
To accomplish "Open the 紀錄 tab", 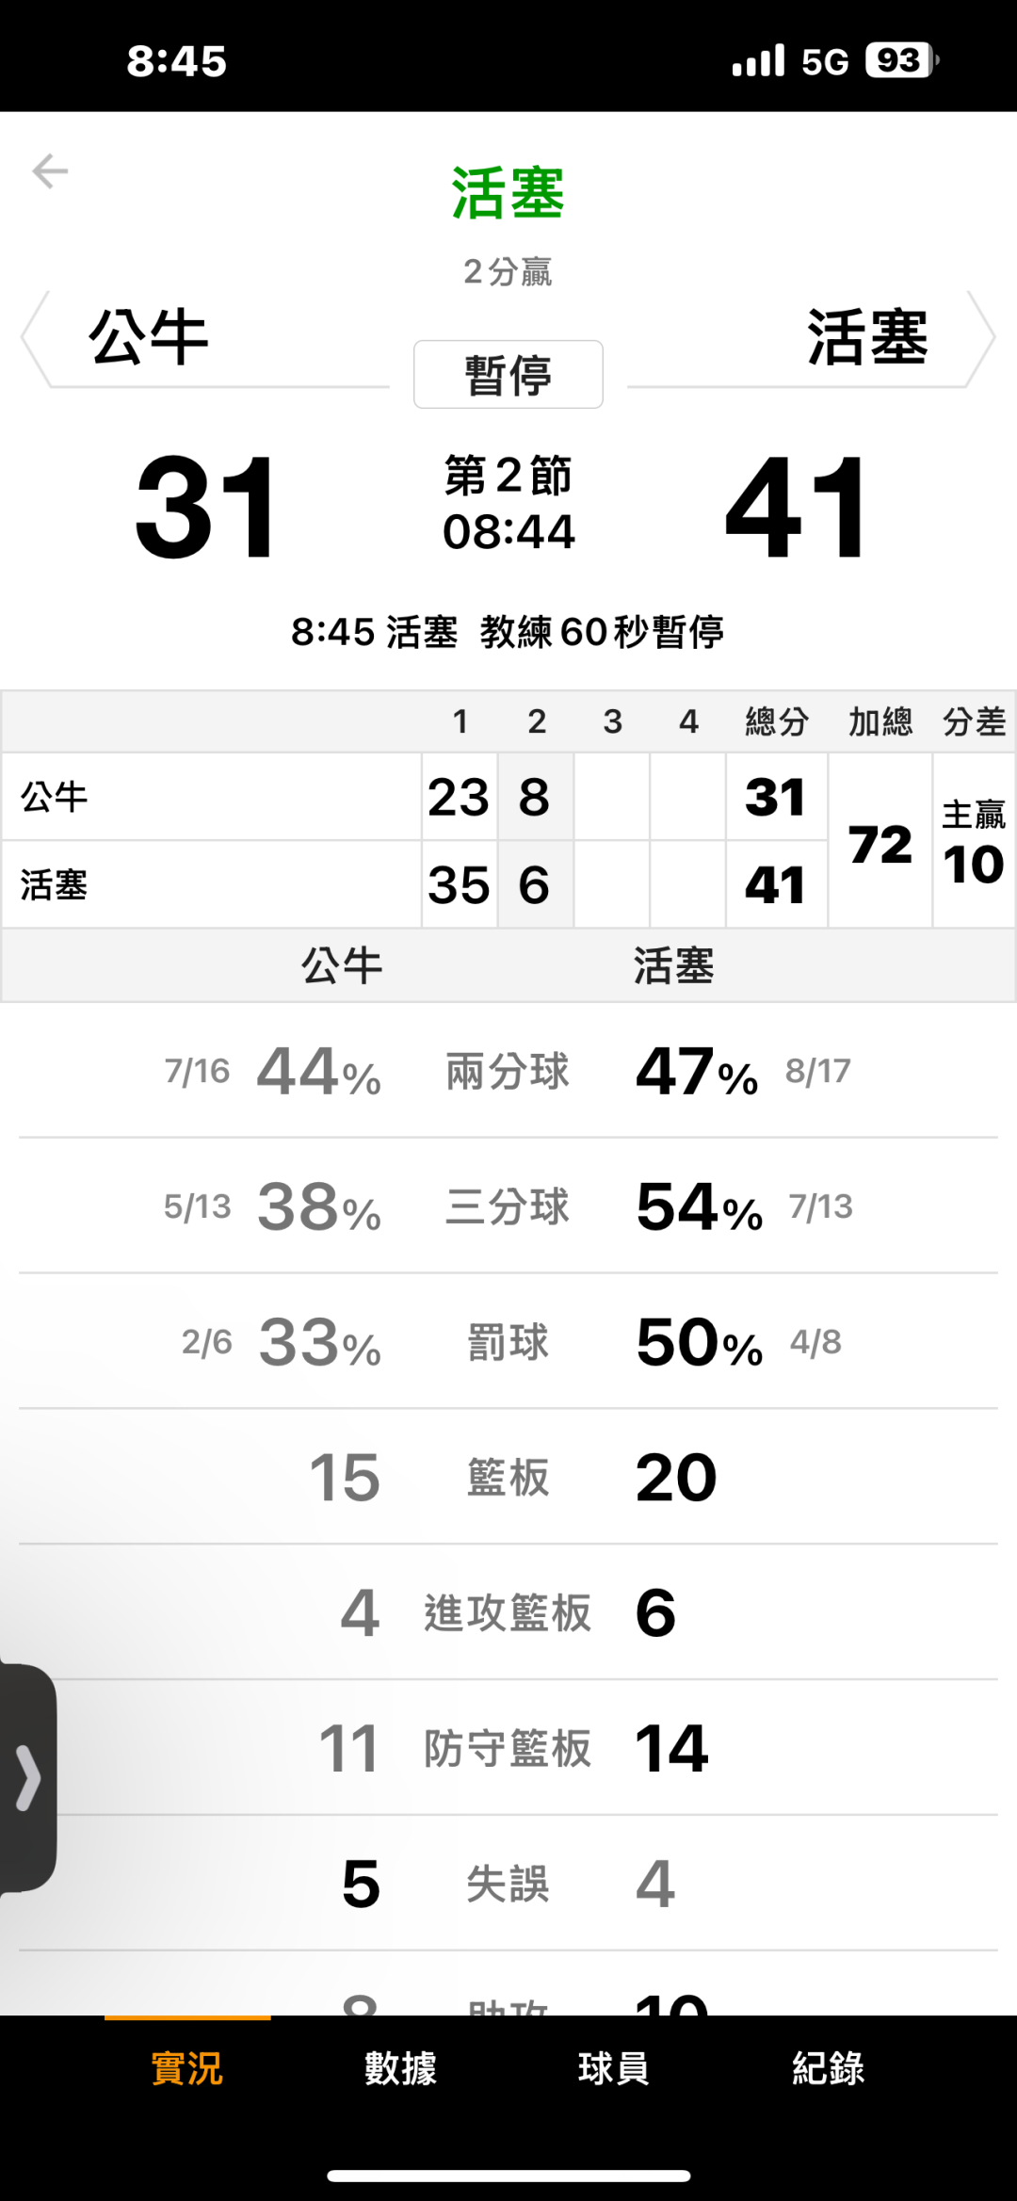I will 828,2069.
